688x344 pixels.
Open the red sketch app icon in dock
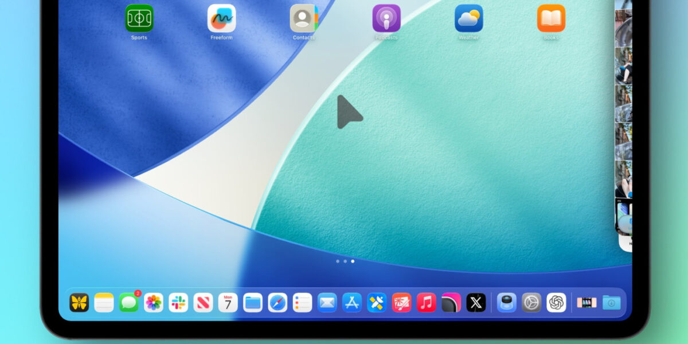pyautogui.click(x=401, y=302)
